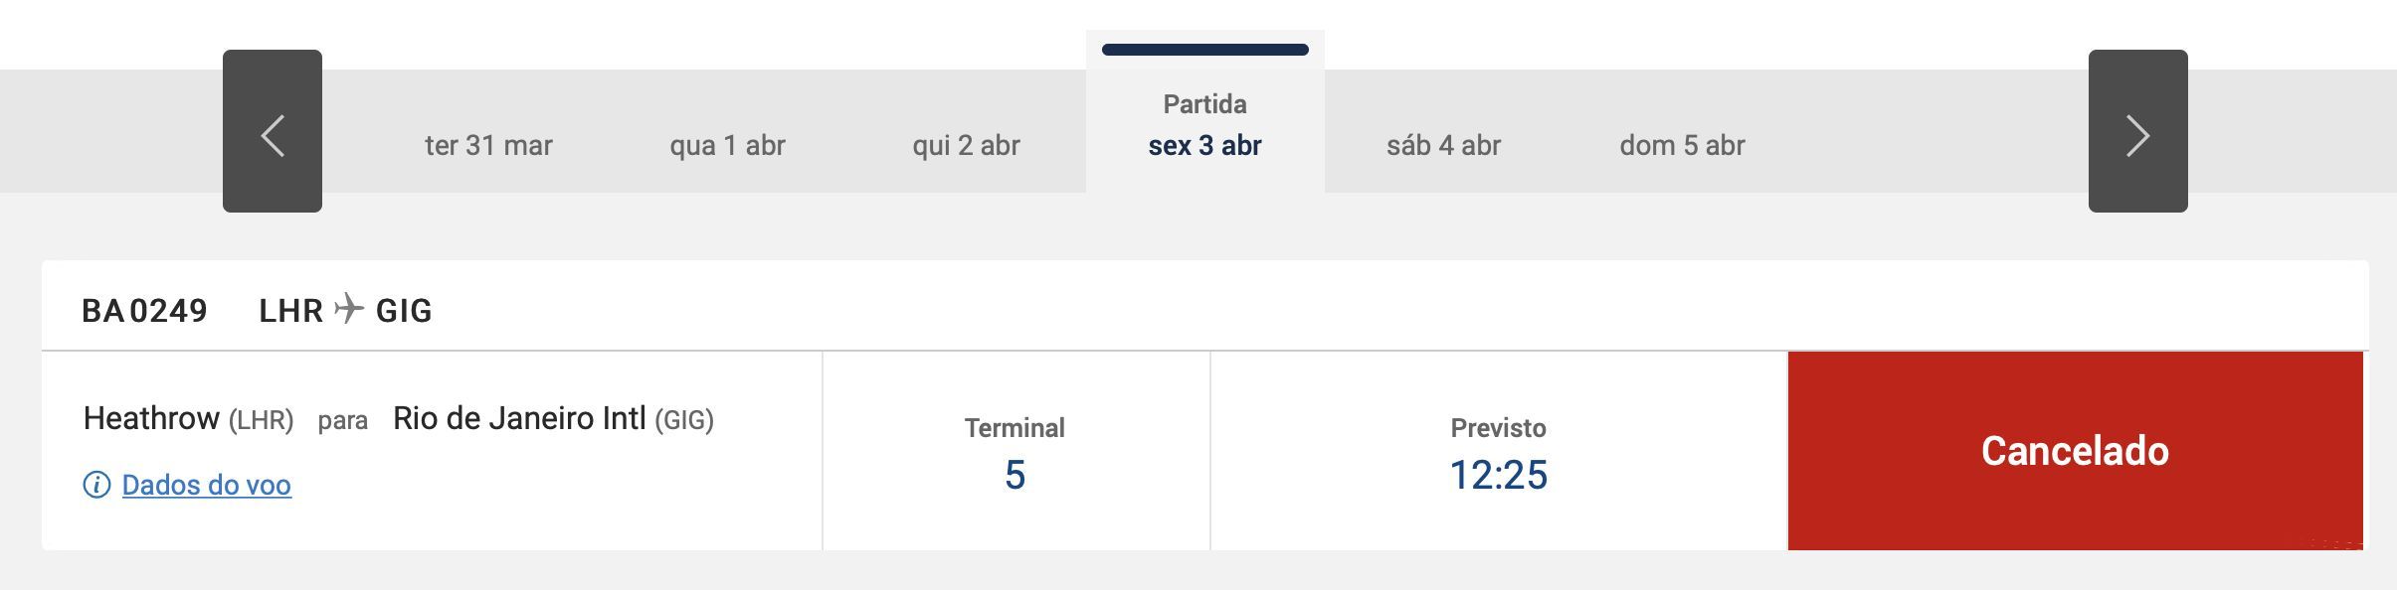The width and height of the screenshot is (2397, 590).
Task: Click the GIG destination code in header
Action: click(x=404, y=311)
